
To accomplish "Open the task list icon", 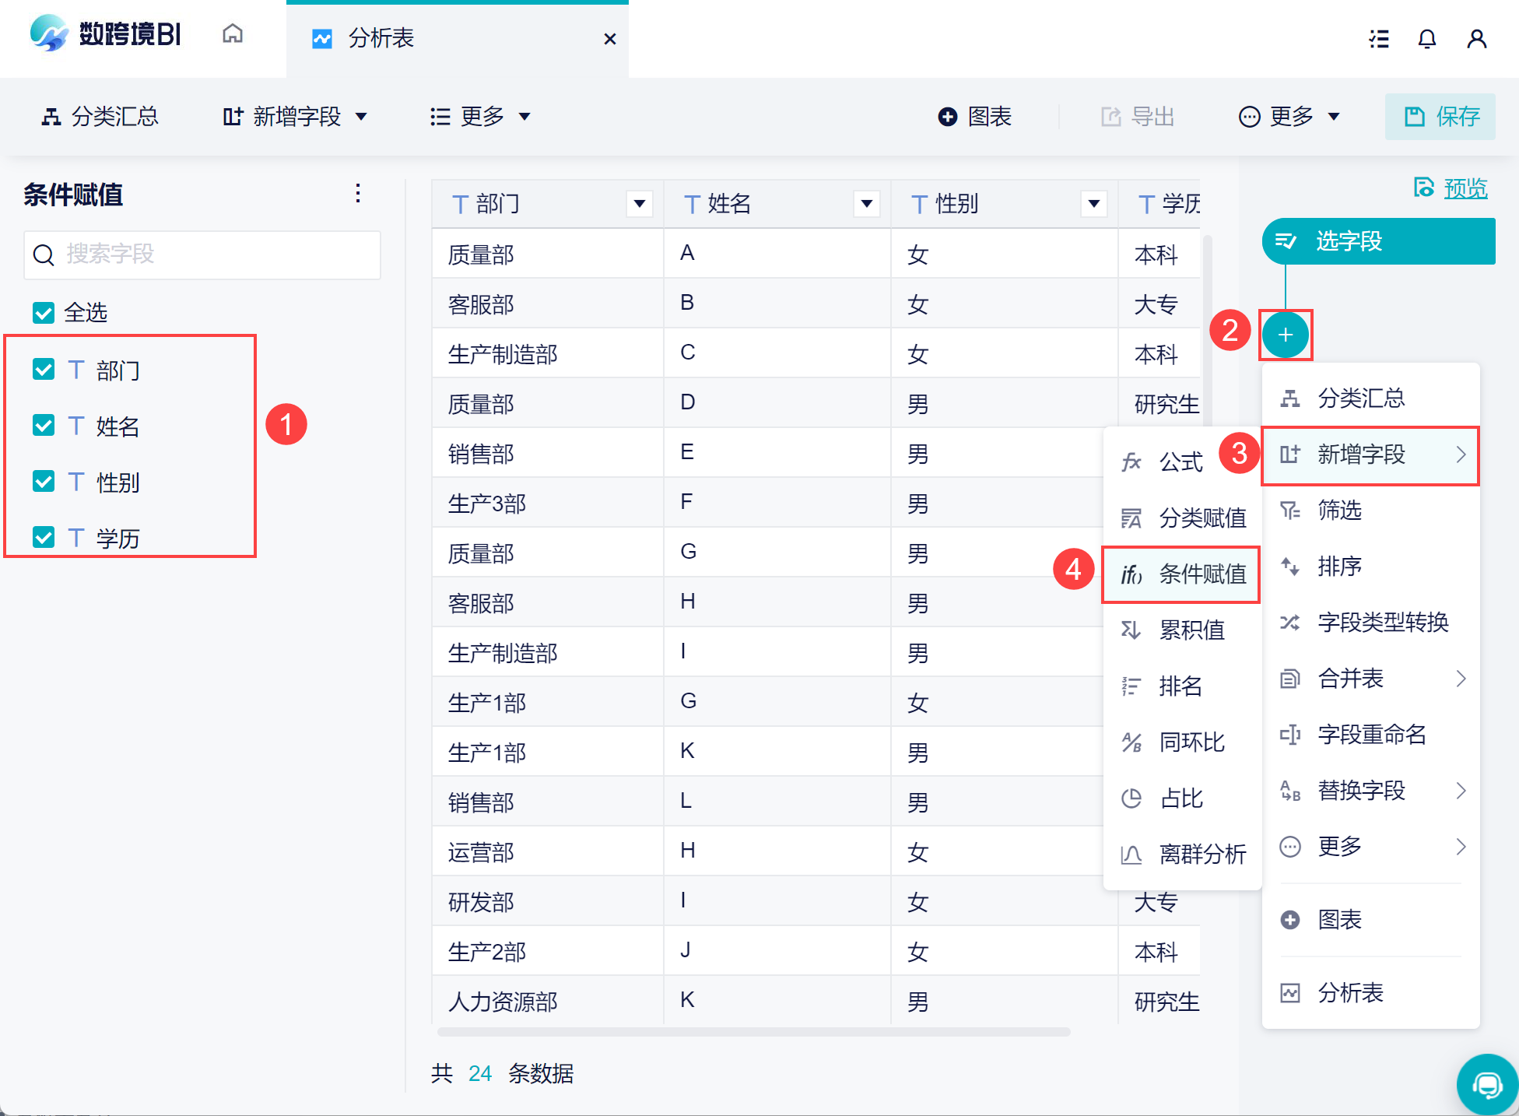I will tap(1379, 39).
